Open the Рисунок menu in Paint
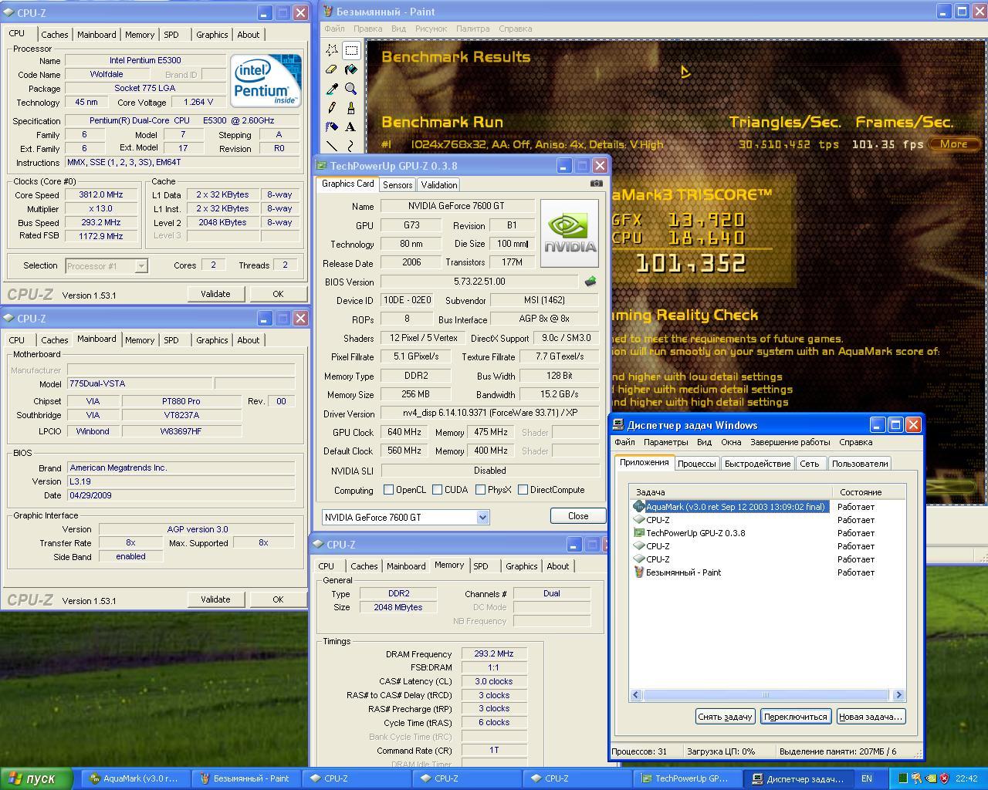Screen dimensions: 988x790 (431, 29)
